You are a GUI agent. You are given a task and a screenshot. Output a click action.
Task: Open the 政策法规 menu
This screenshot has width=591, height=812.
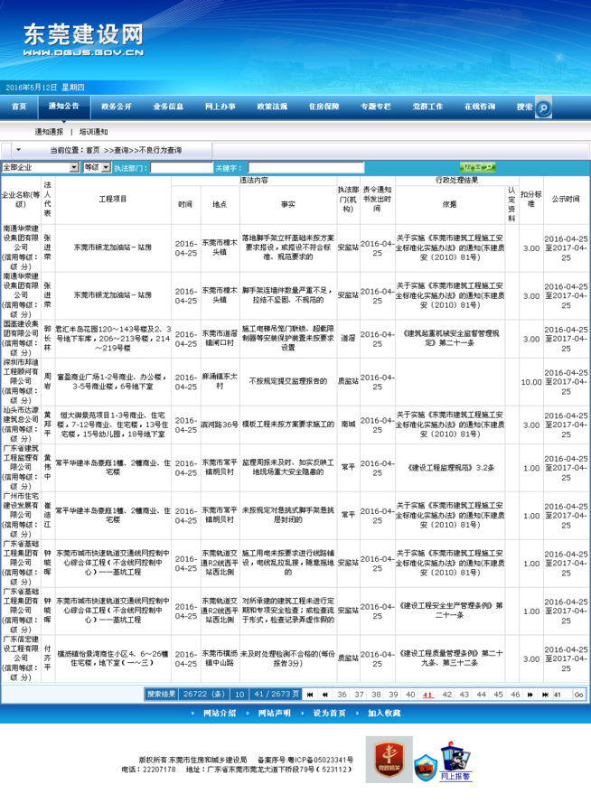click(272, 107)
